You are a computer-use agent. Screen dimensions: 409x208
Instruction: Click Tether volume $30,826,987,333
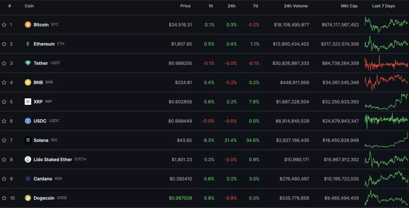click(x=291, y=63)
